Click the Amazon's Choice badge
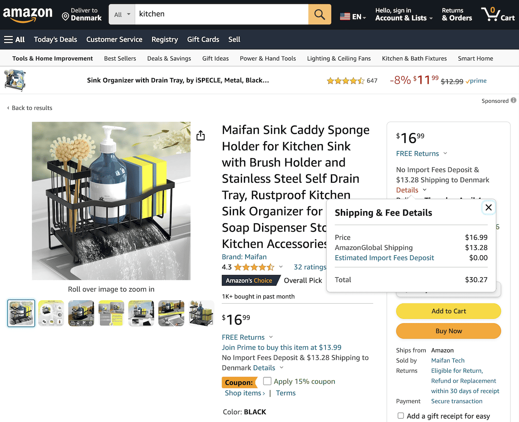The image size is (519, 422). coord(251,280)
